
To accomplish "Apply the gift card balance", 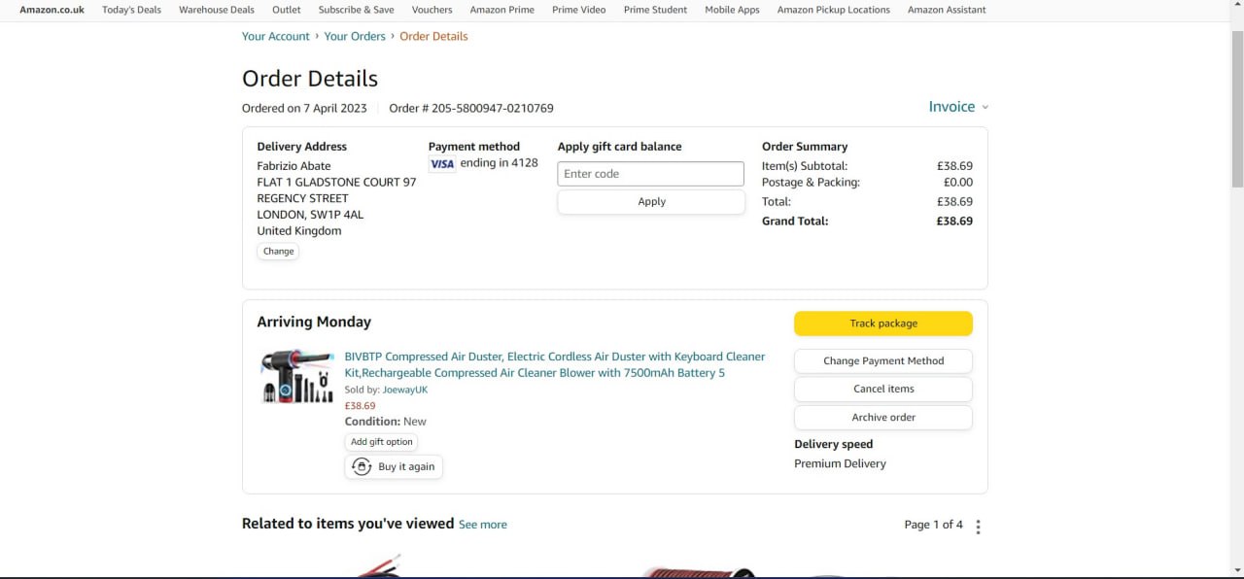I will (651, 202).
